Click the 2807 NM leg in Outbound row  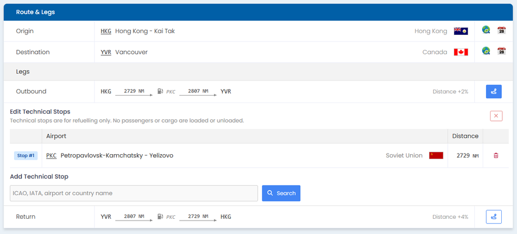coord(198,92)
